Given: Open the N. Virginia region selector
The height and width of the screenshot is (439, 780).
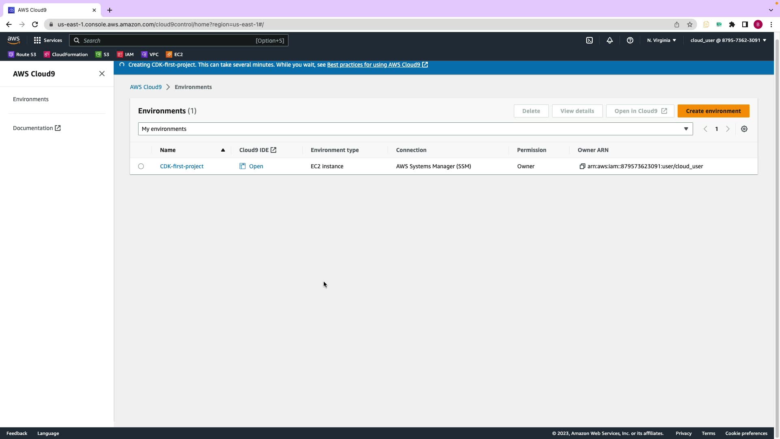Looking at the screenshot, I should click(x=661, y=40).
